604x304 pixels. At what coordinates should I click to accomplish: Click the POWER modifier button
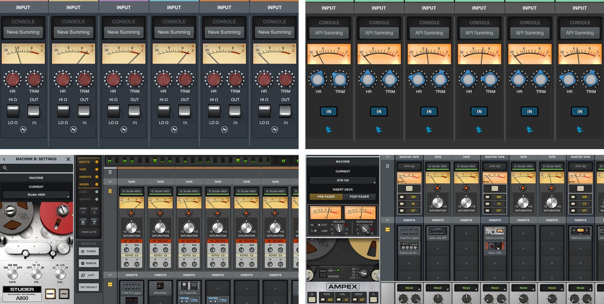click(x=89, y=251)
